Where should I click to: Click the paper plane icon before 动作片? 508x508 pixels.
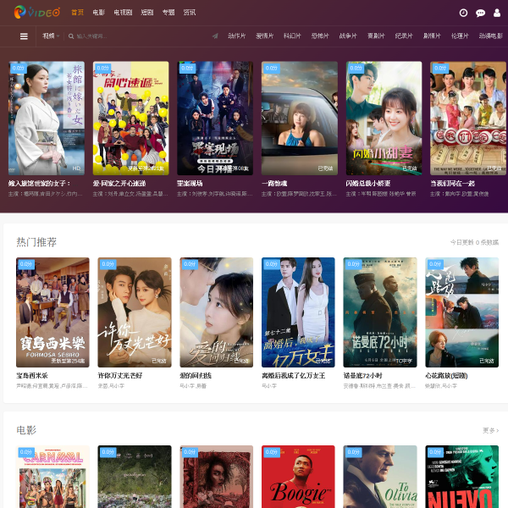(215, 36)
